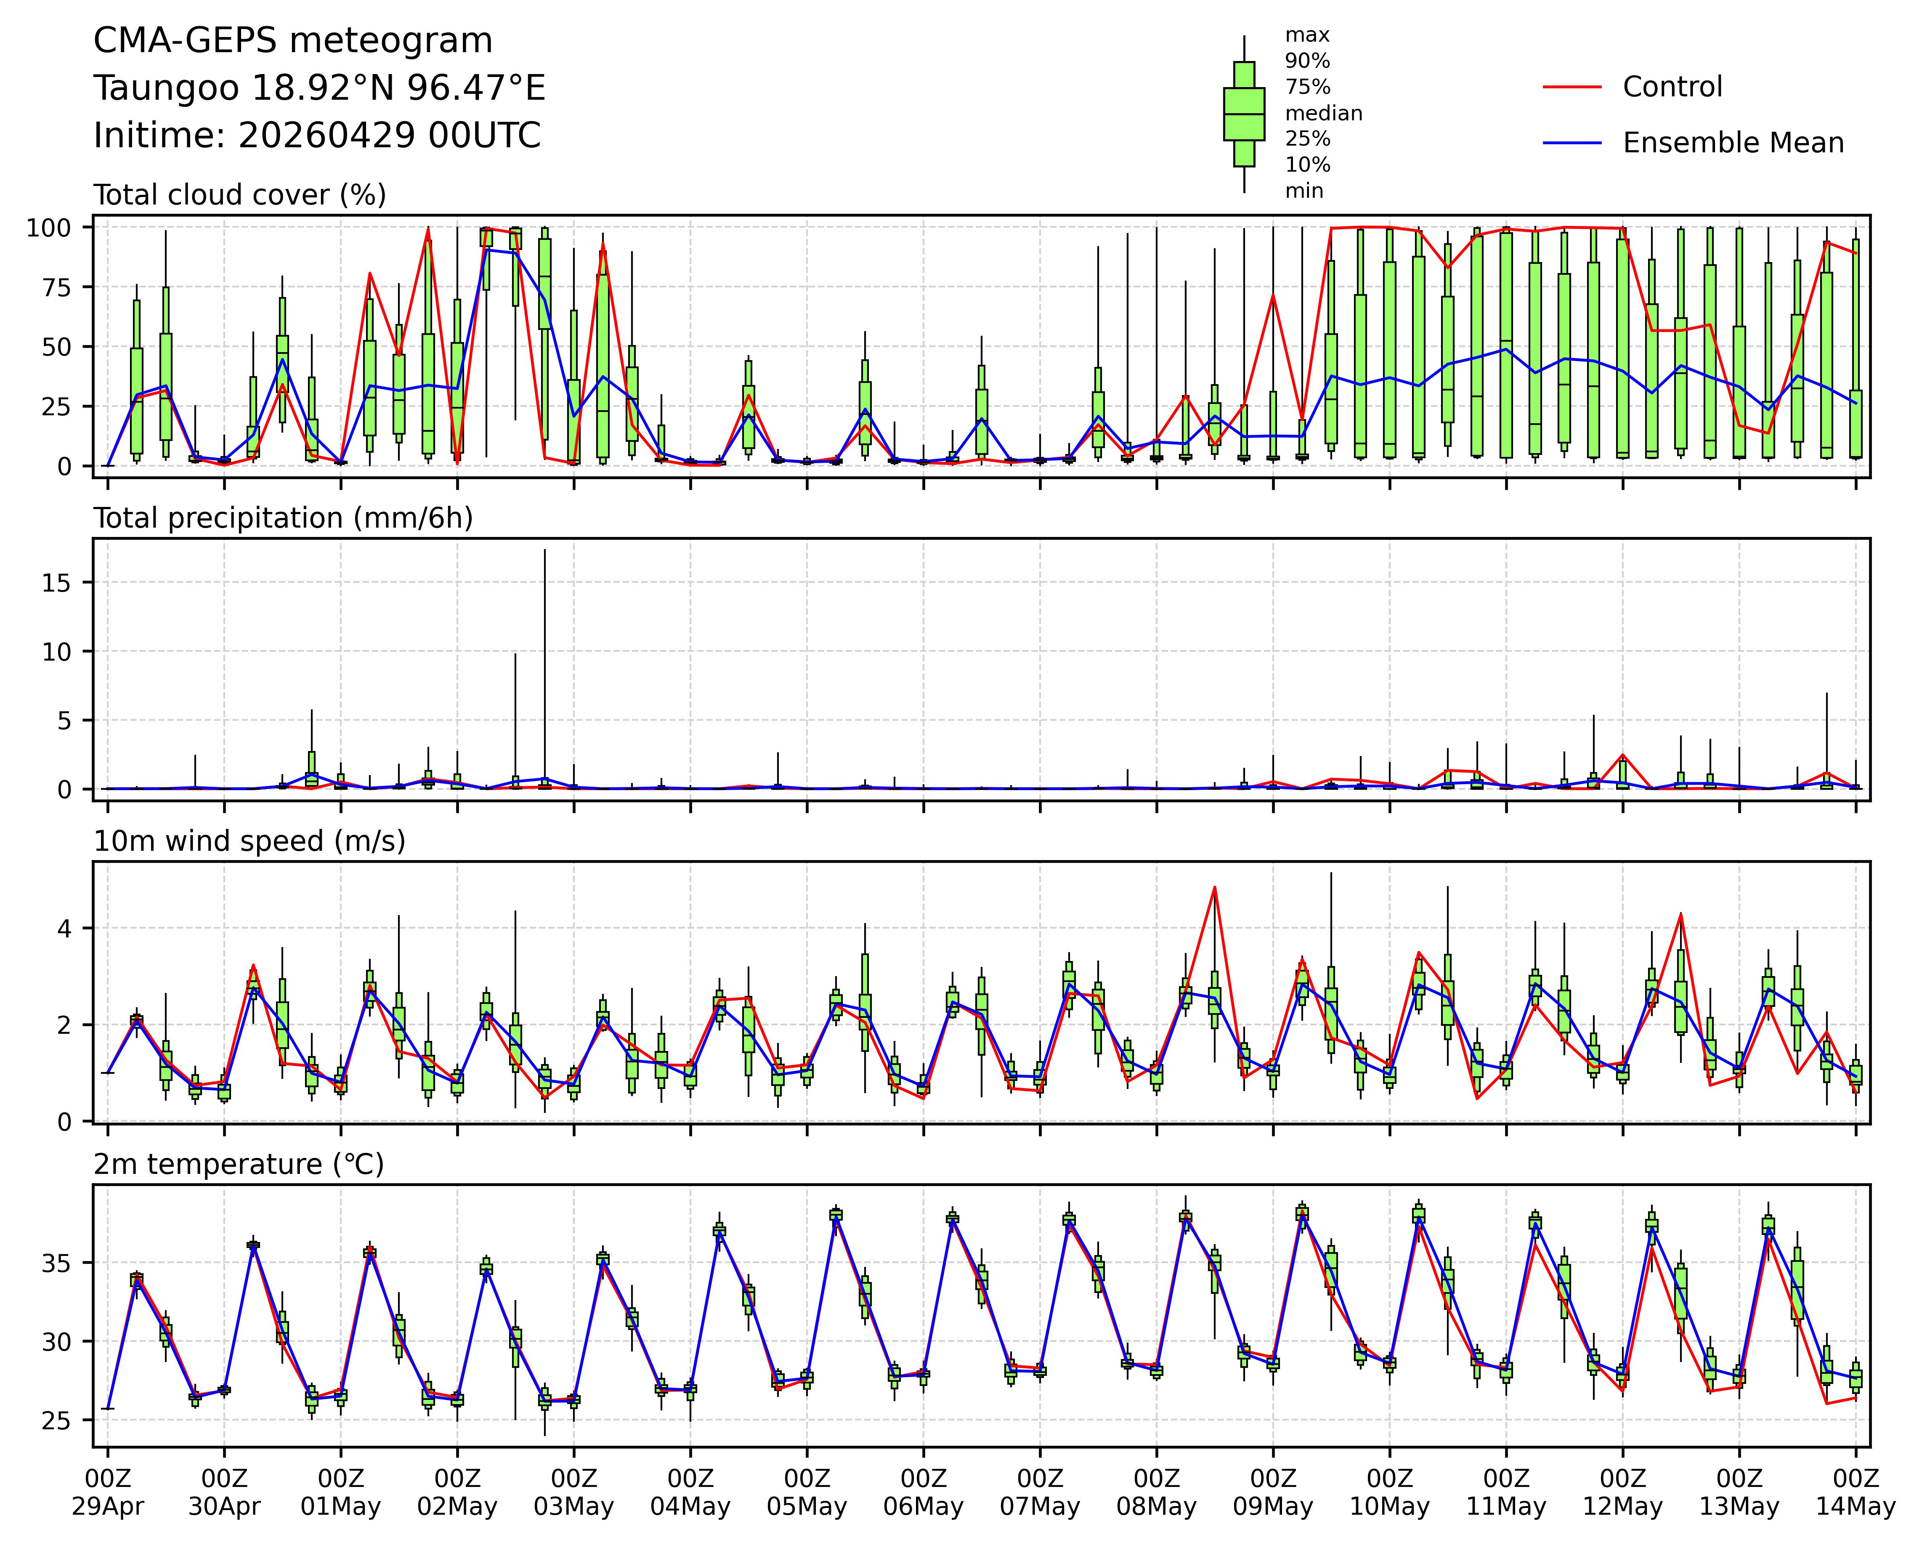Click the '10m wind speed (m/s)' panel title
This screenshot has height=1545, width=1922.
point(250,842)
